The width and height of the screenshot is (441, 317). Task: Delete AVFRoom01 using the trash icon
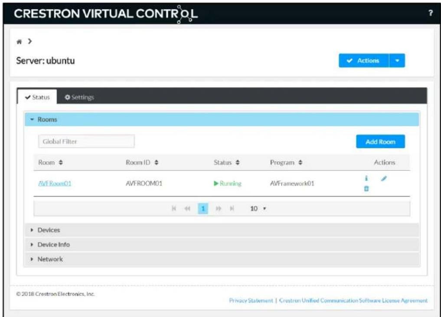(366, 189)
